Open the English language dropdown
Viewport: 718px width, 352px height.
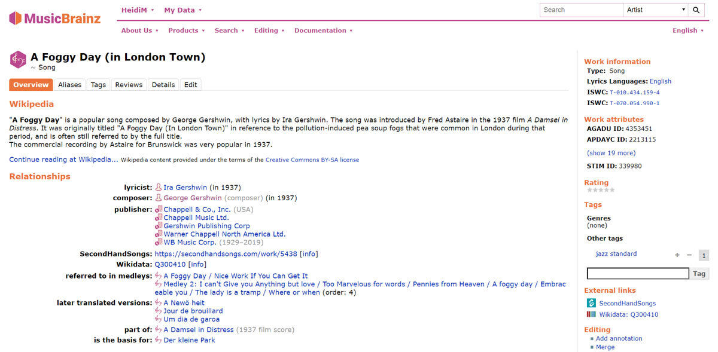[688, 30]
